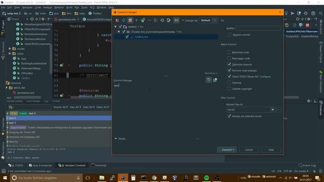Open TODO tool window tab
This screenshot has height=182, width=324.
[x=16, y=165]
